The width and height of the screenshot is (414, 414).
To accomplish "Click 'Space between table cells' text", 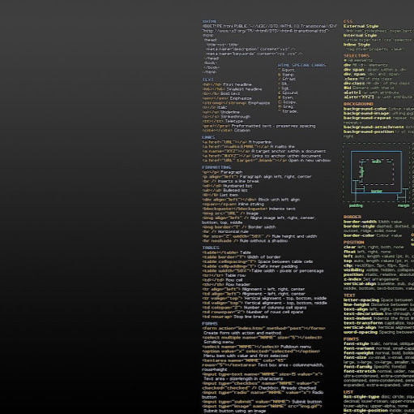I will point(285,262).
